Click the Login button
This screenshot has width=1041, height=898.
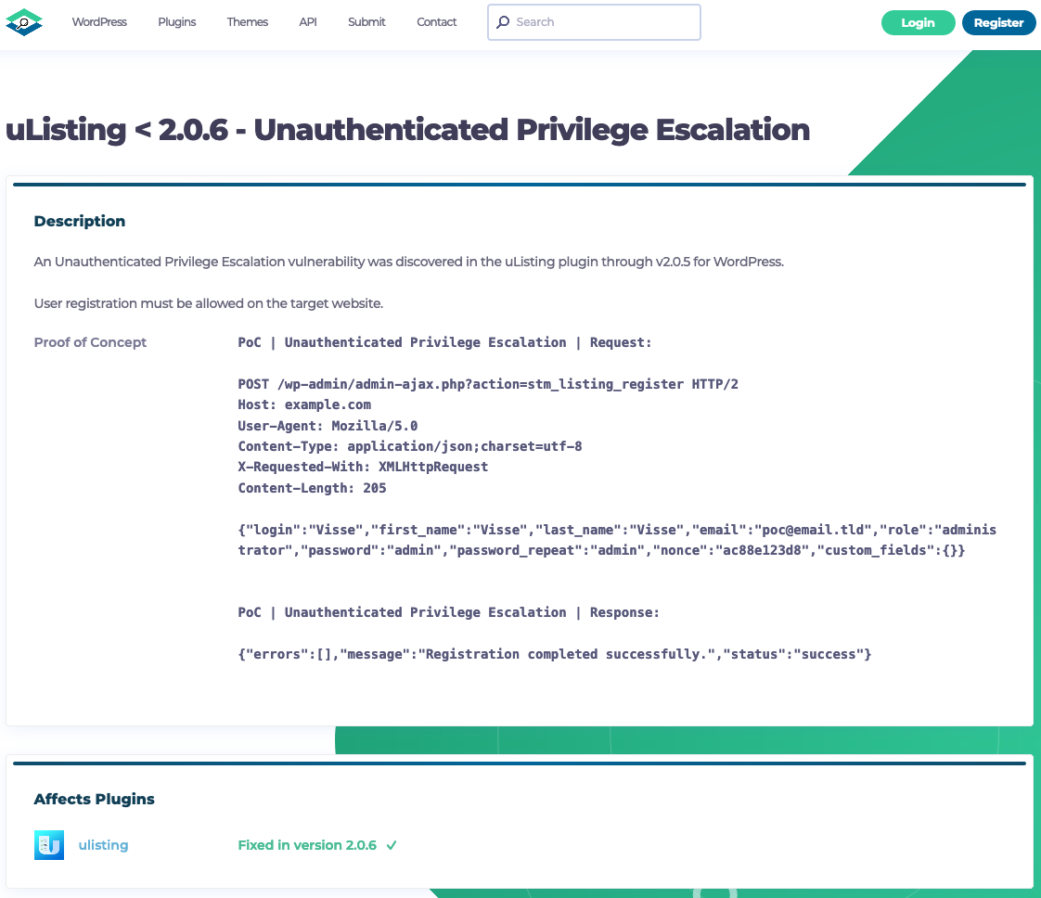tap(919, 22)
